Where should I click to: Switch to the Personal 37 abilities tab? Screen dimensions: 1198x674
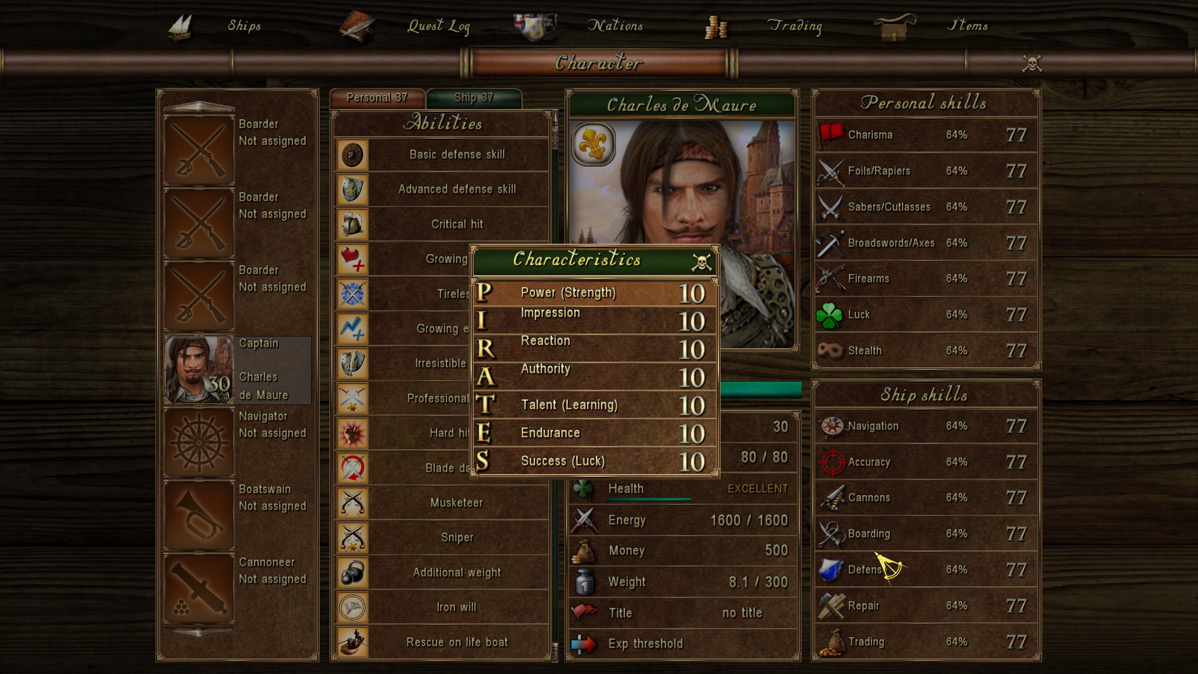click(377, 98)
